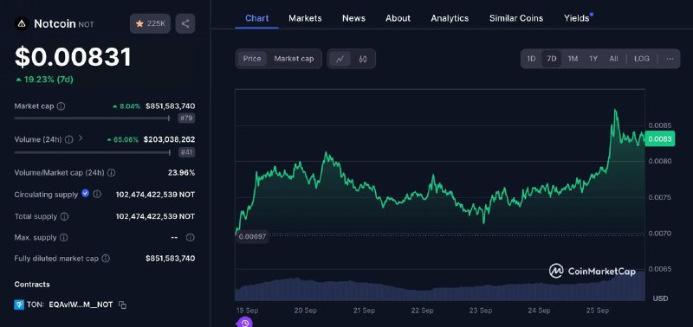Viewport: 693px width, 327px height.
Task: Click the Notcoin logo icon
Action: [x=21, y=24]
